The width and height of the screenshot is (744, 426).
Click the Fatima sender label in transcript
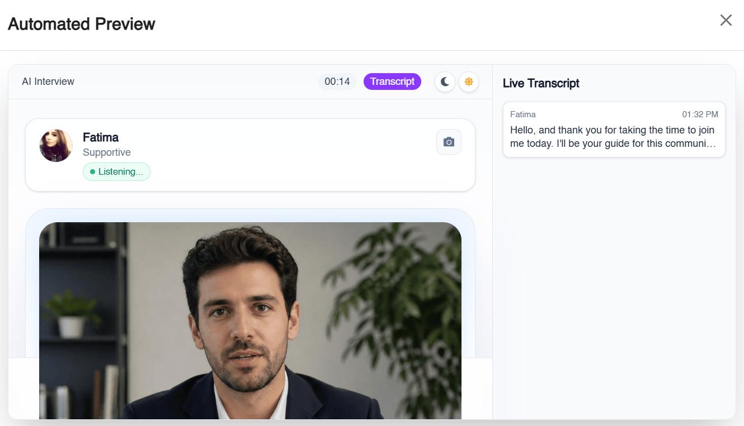(x=523, y=114)
